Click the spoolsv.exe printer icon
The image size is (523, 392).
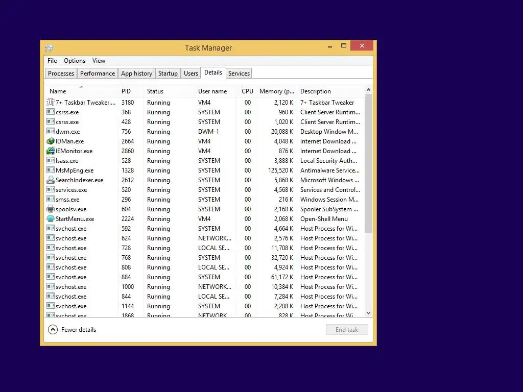51,209
